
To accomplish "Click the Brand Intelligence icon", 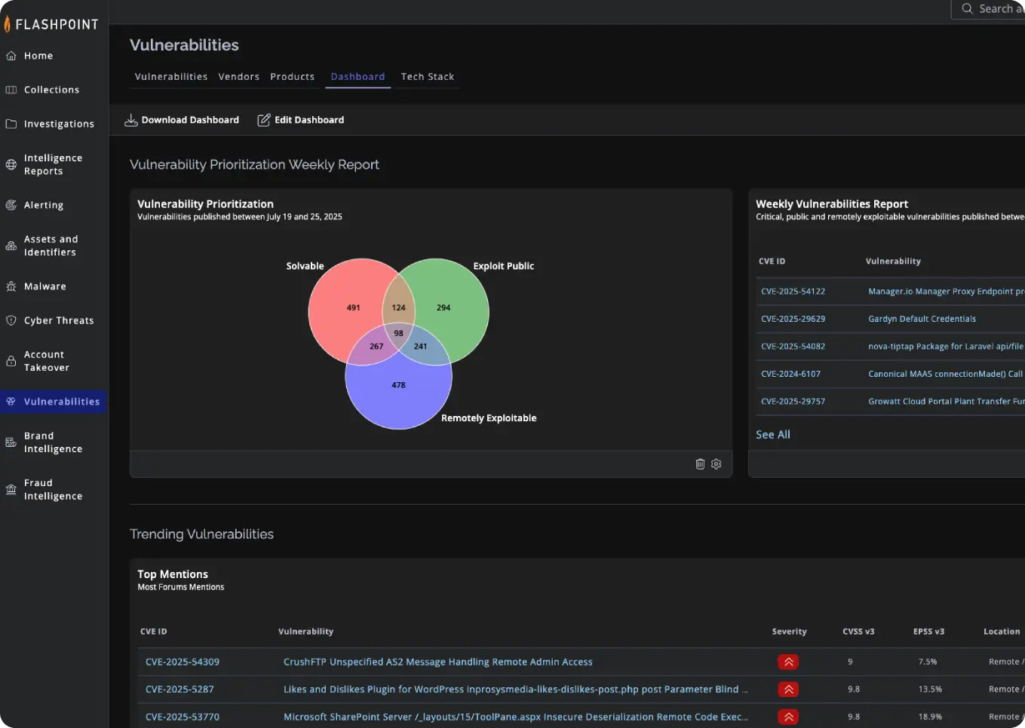I will coord(11,442).
